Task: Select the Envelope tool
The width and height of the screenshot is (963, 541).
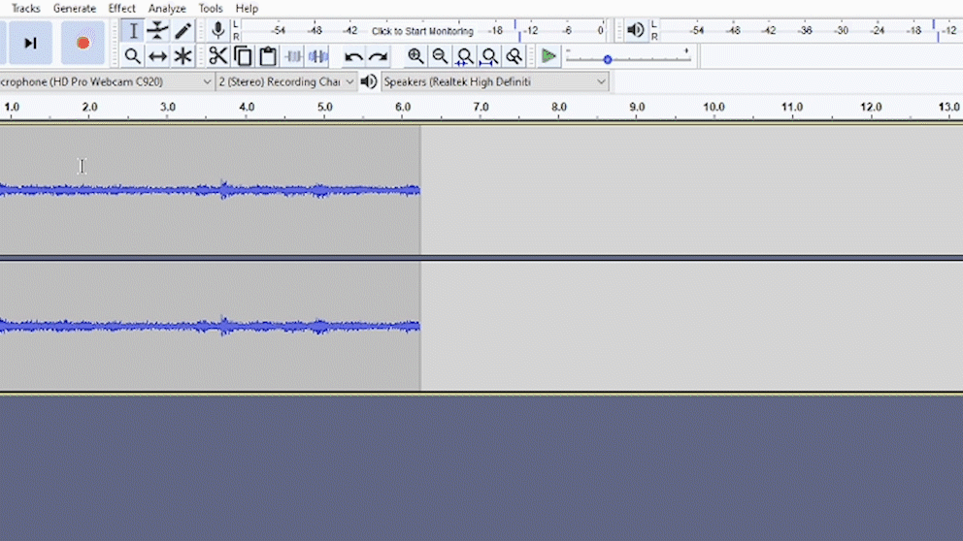Action: click(x=158, y=31)
